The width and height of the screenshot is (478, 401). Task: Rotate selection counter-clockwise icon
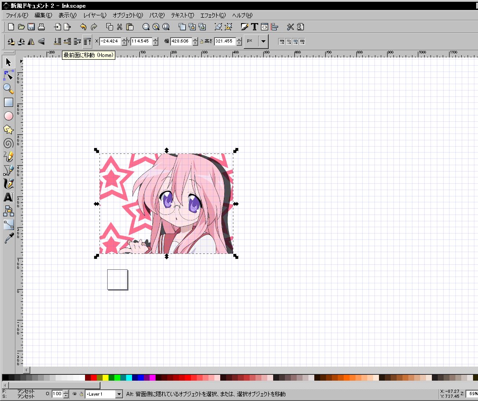(11, 41)
